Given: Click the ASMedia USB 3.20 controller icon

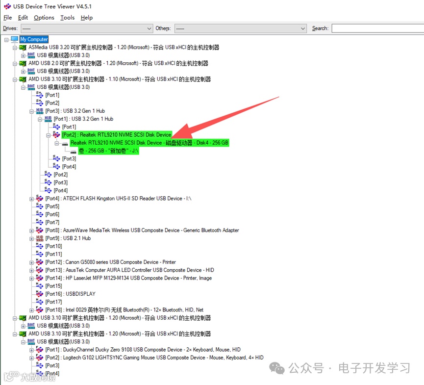Looking at the screenshot, I should [23, 48].
